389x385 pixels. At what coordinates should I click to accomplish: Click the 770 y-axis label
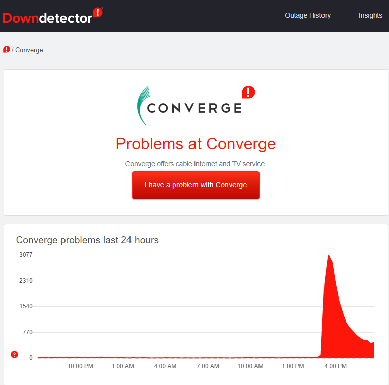[x=28, y=332]
